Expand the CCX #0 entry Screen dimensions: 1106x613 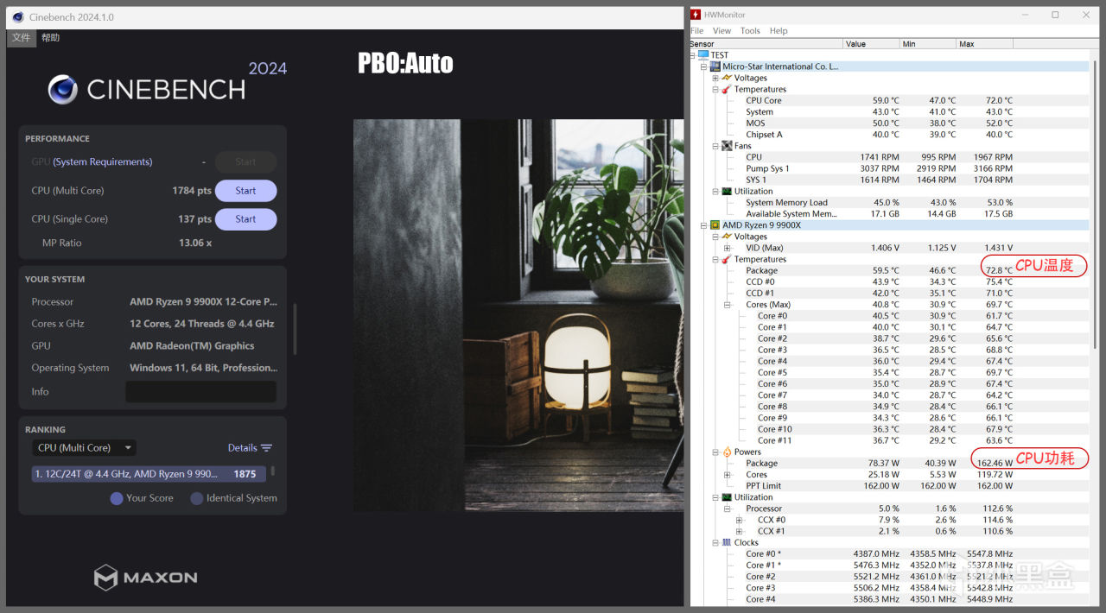pos(739,520)
